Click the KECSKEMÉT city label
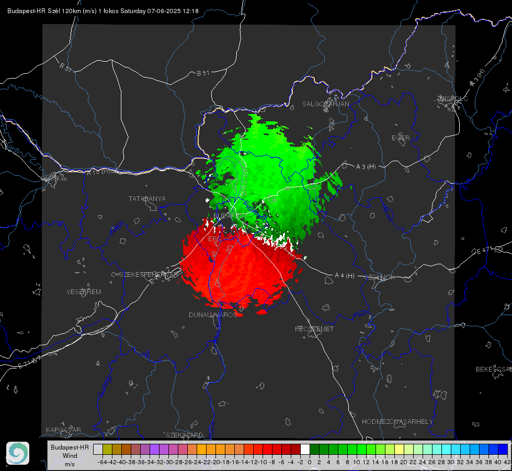The height and width of the screenshot is (471, 512). 314,329
